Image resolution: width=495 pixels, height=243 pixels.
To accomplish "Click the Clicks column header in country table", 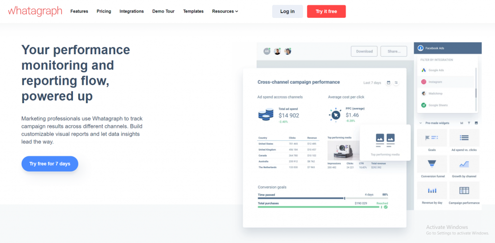I will click(x=292, y=138).
